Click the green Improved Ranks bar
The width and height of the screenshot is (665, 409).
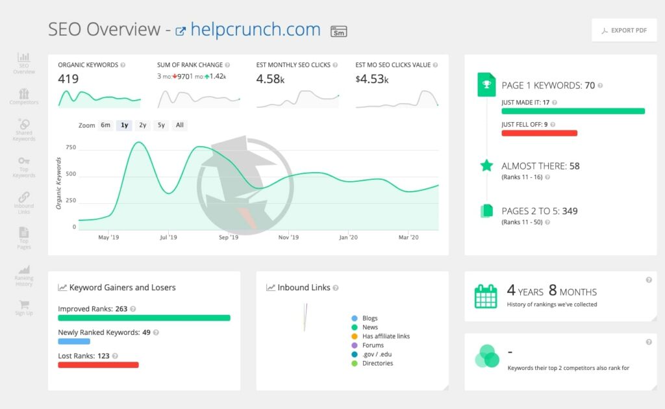(x=144, y=318)
